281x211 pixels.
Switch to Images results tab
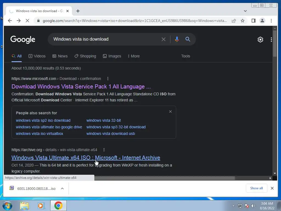(112, 56)
